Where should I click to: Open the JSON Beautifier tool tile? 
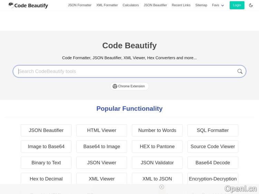pyautogui.click(x=46, y=130)
